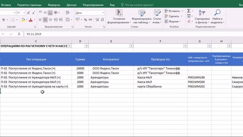
Task: Open the number format 'Дата' dropdown
Action: (103, 13)
